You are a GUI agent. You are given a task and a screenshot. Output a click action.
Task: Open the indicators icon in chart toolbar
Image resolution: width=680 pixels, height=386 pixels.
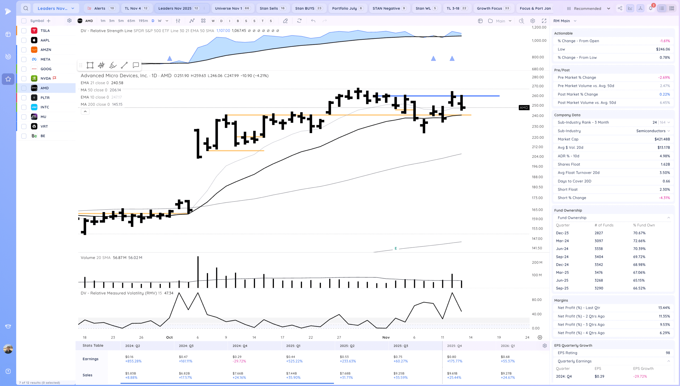(x=192, y=21)
